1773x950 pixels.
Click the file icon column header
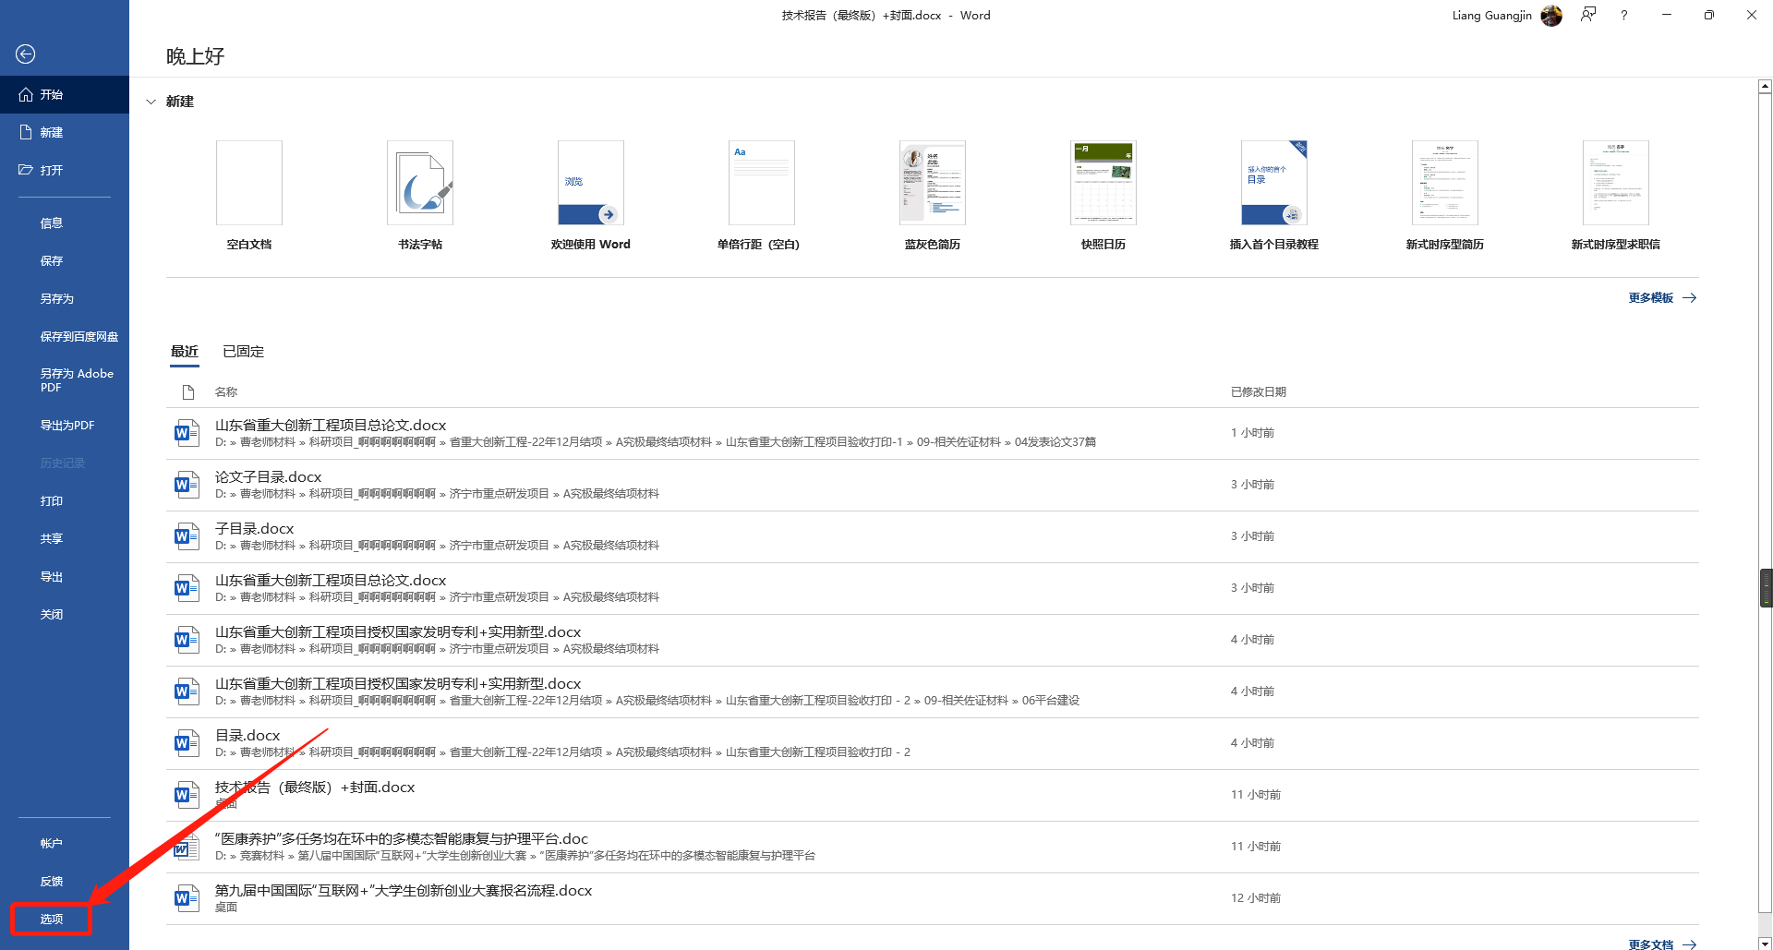pyautogui.click(x=188, y=392)
